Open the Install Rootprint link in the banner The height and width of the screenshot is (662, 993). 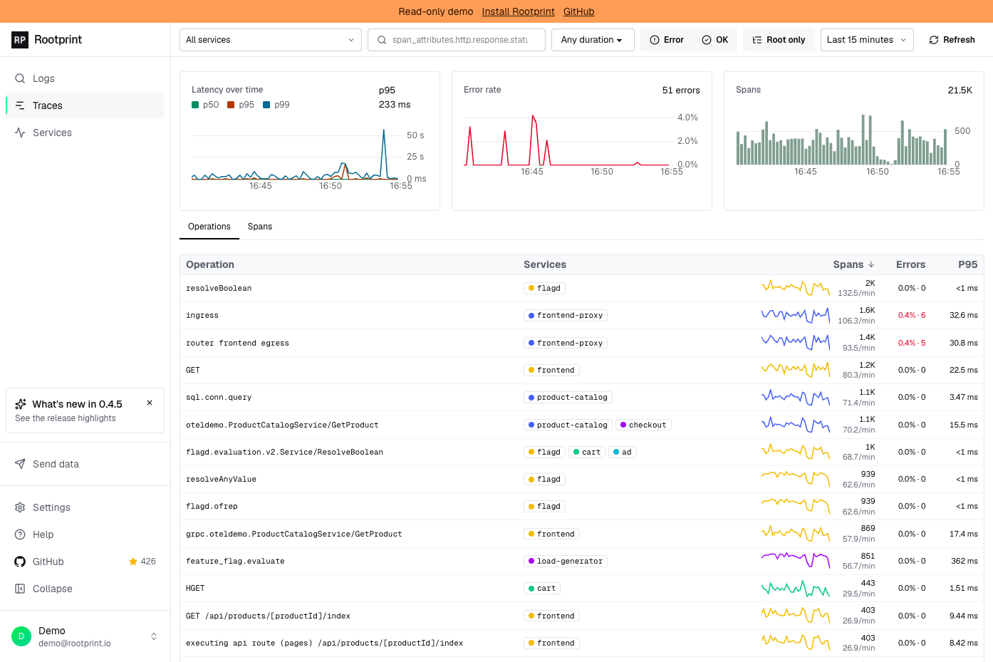518,11
